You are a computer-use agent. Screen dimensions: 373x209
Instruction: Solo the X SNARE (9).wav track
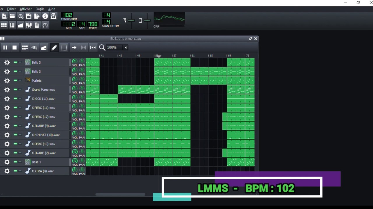click(x=20, y=126)
